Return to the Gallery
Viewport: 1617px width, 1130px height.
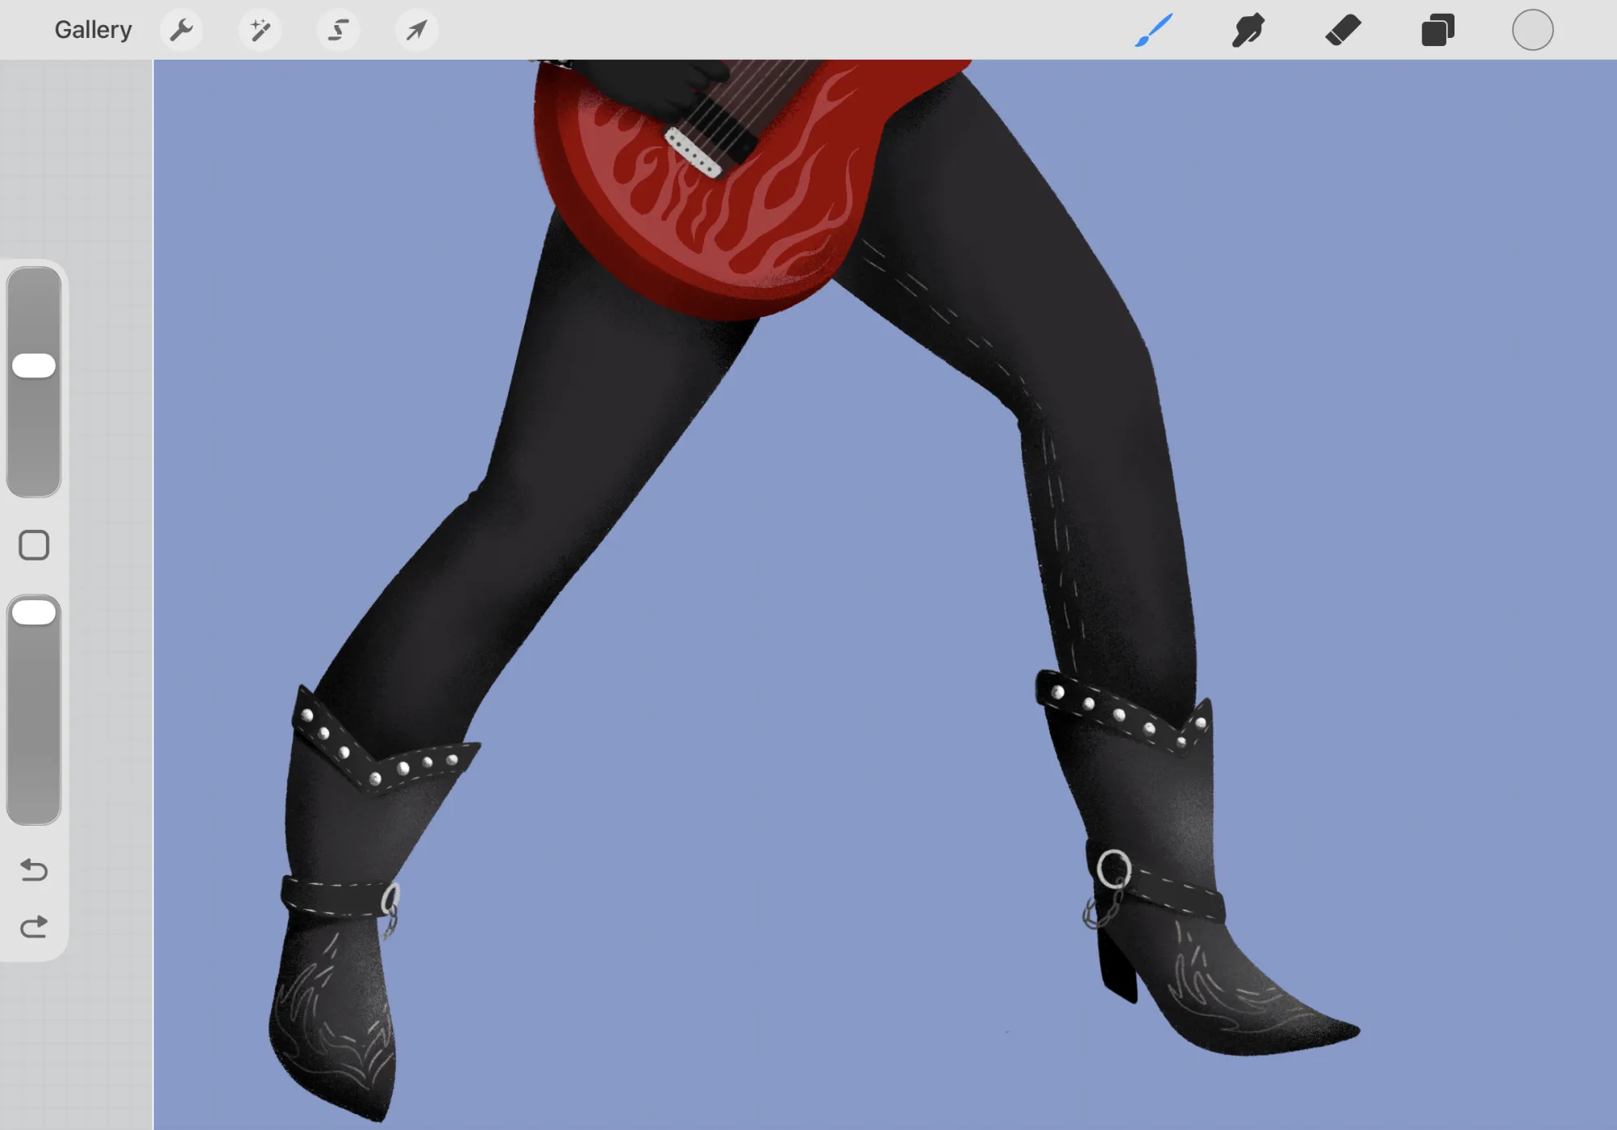click(x=93, y=30)
